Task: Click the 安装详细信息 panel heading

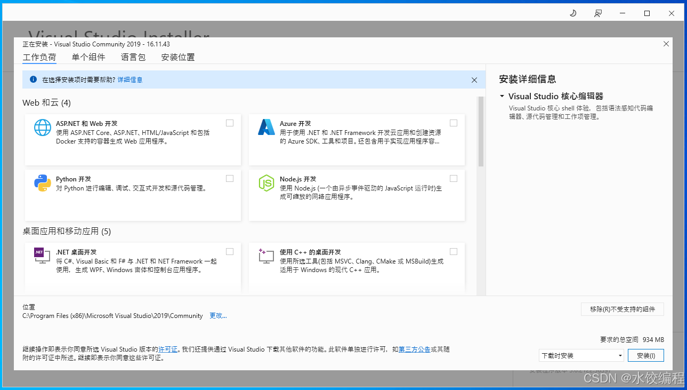Action: pos(528,79)
